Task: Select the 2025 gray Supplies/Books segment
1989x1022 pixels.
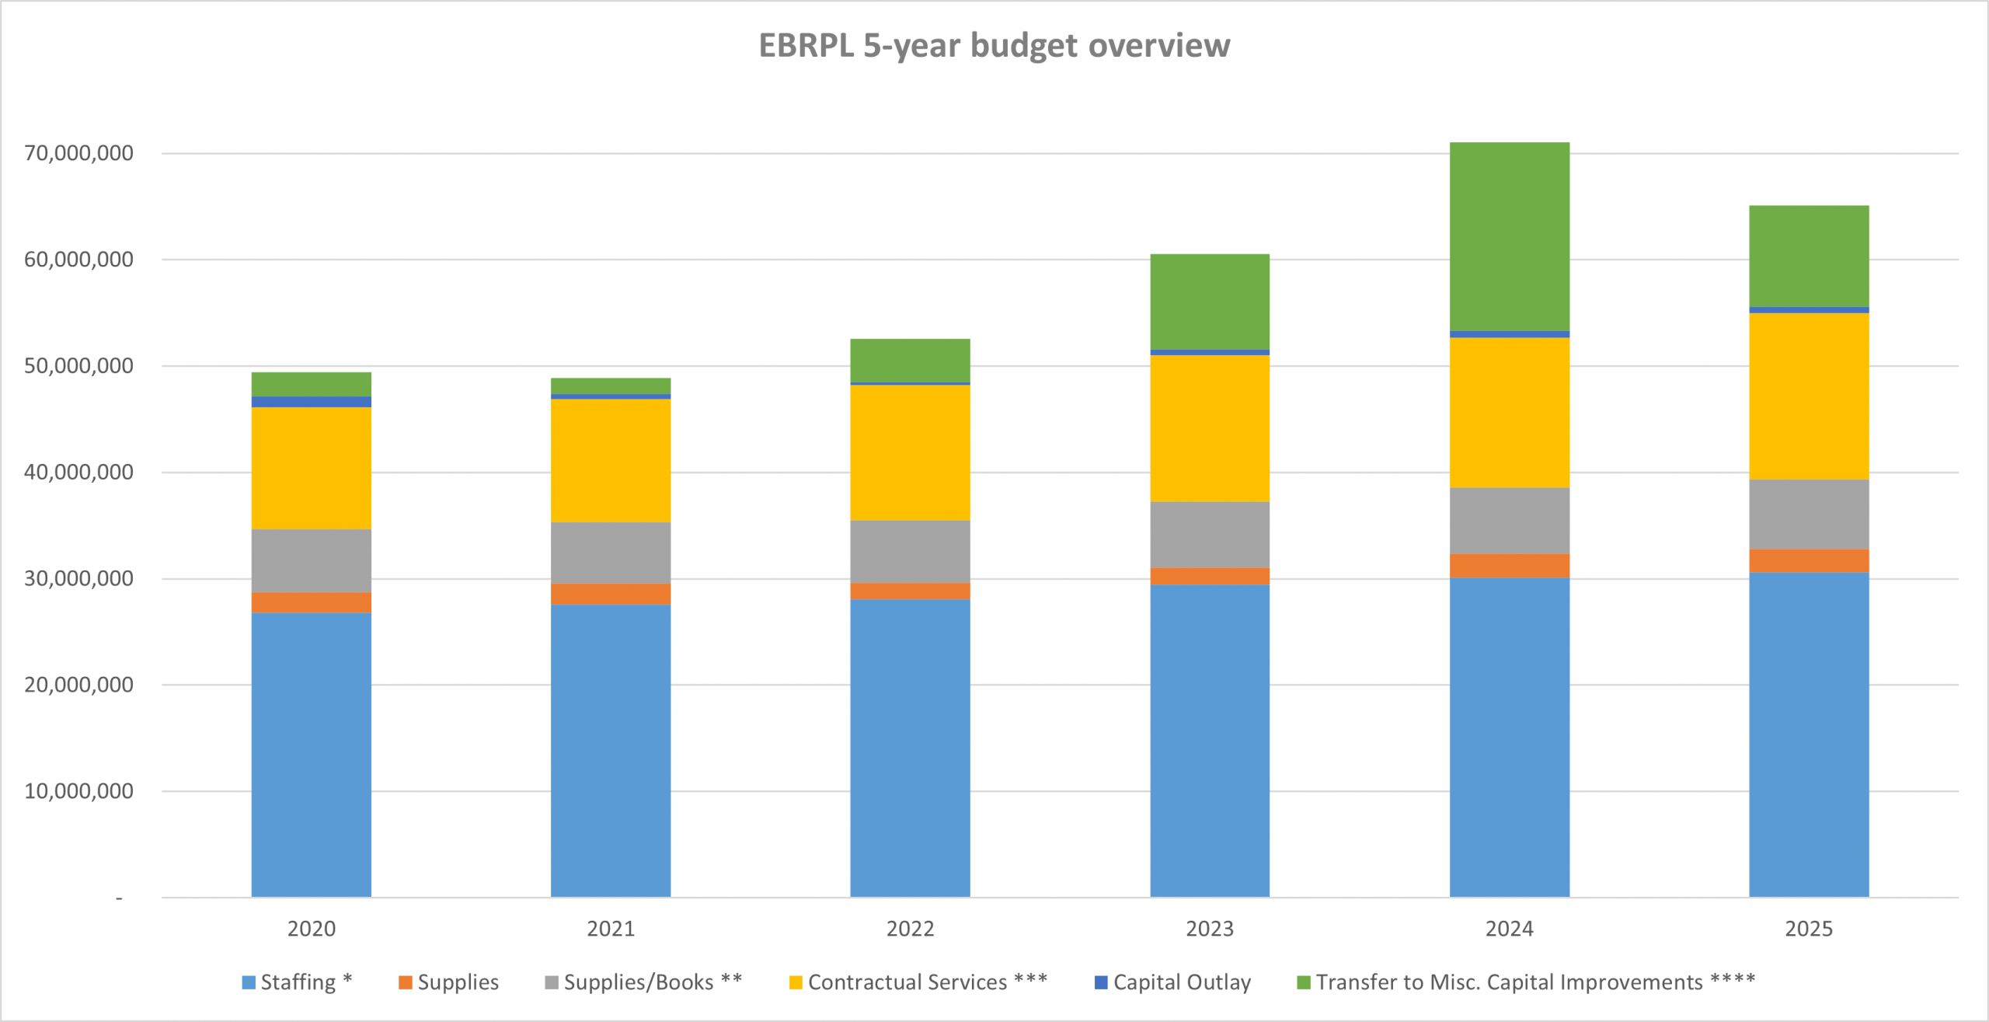Action: coord(1809,514)
